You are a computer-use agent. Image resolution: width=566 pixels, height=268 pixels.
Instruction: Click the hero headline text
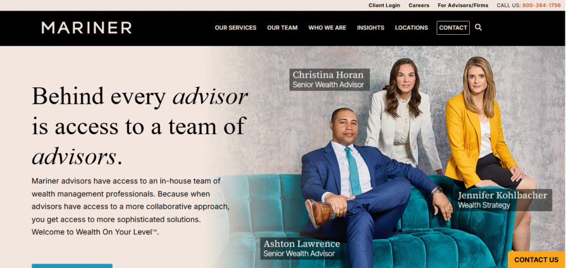pyautogui.click(x=140, y=126)
